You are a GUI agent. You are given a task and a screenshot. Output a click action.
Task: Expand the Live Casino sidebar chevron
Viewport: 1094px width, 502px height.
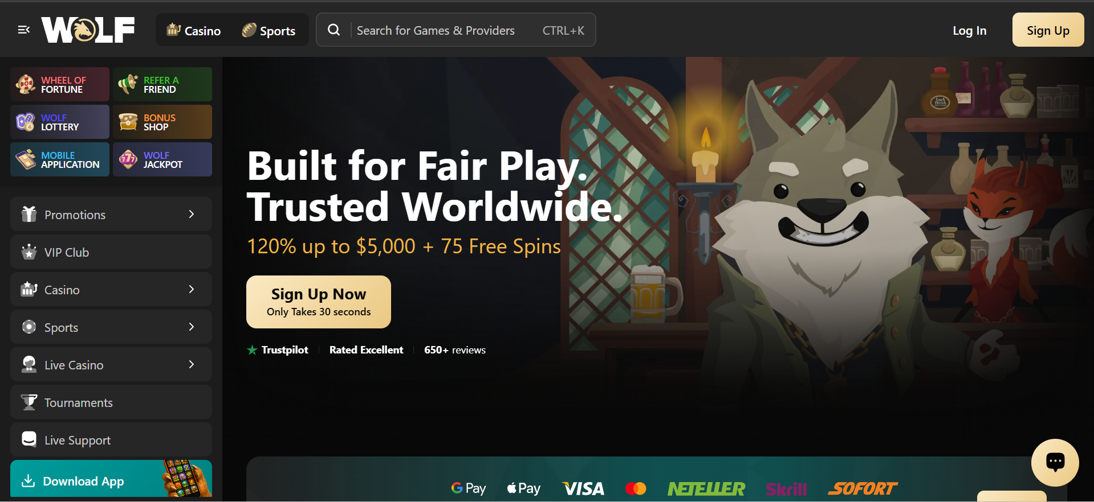[192, 364]
